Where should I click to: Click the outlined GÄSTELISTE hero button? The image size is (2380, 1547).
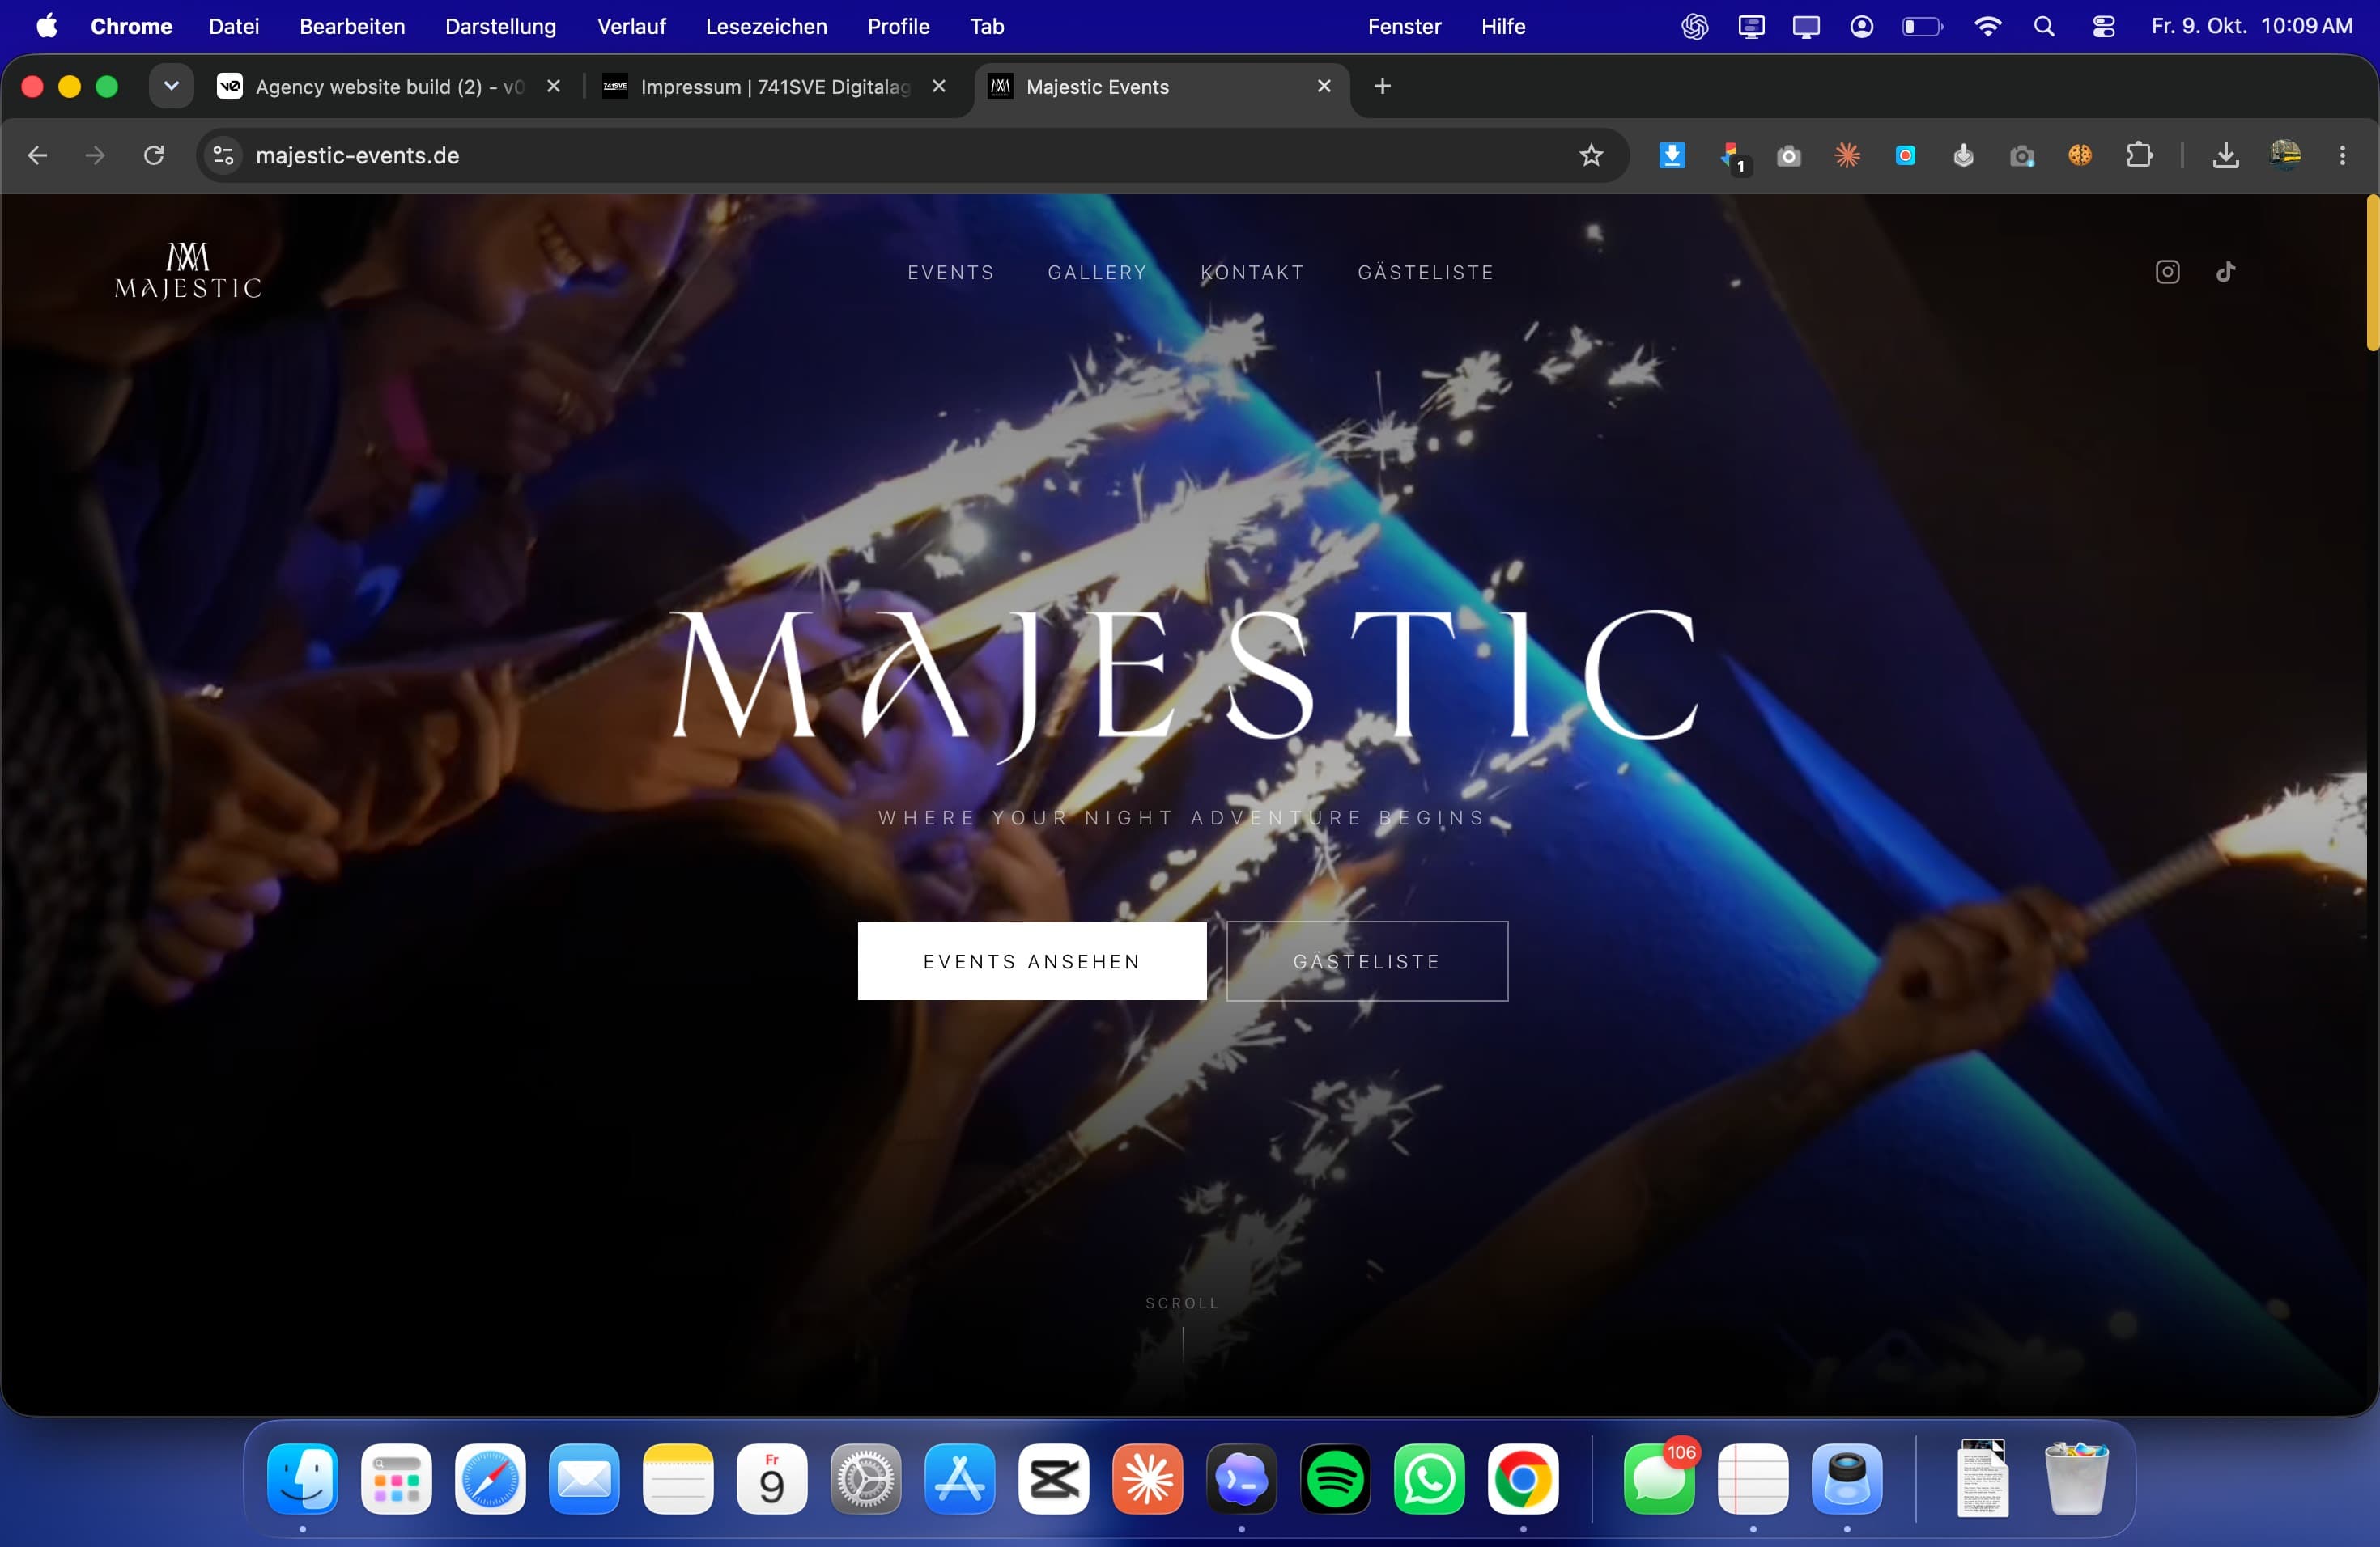pyautogui.click(x=1367, y=960)
